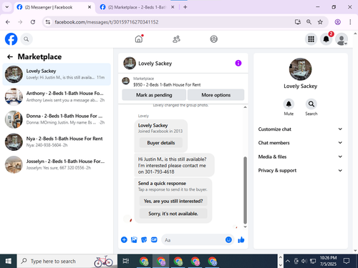Go to the Home feed icon
Viewport: 358px width, 268px height.
139,39
